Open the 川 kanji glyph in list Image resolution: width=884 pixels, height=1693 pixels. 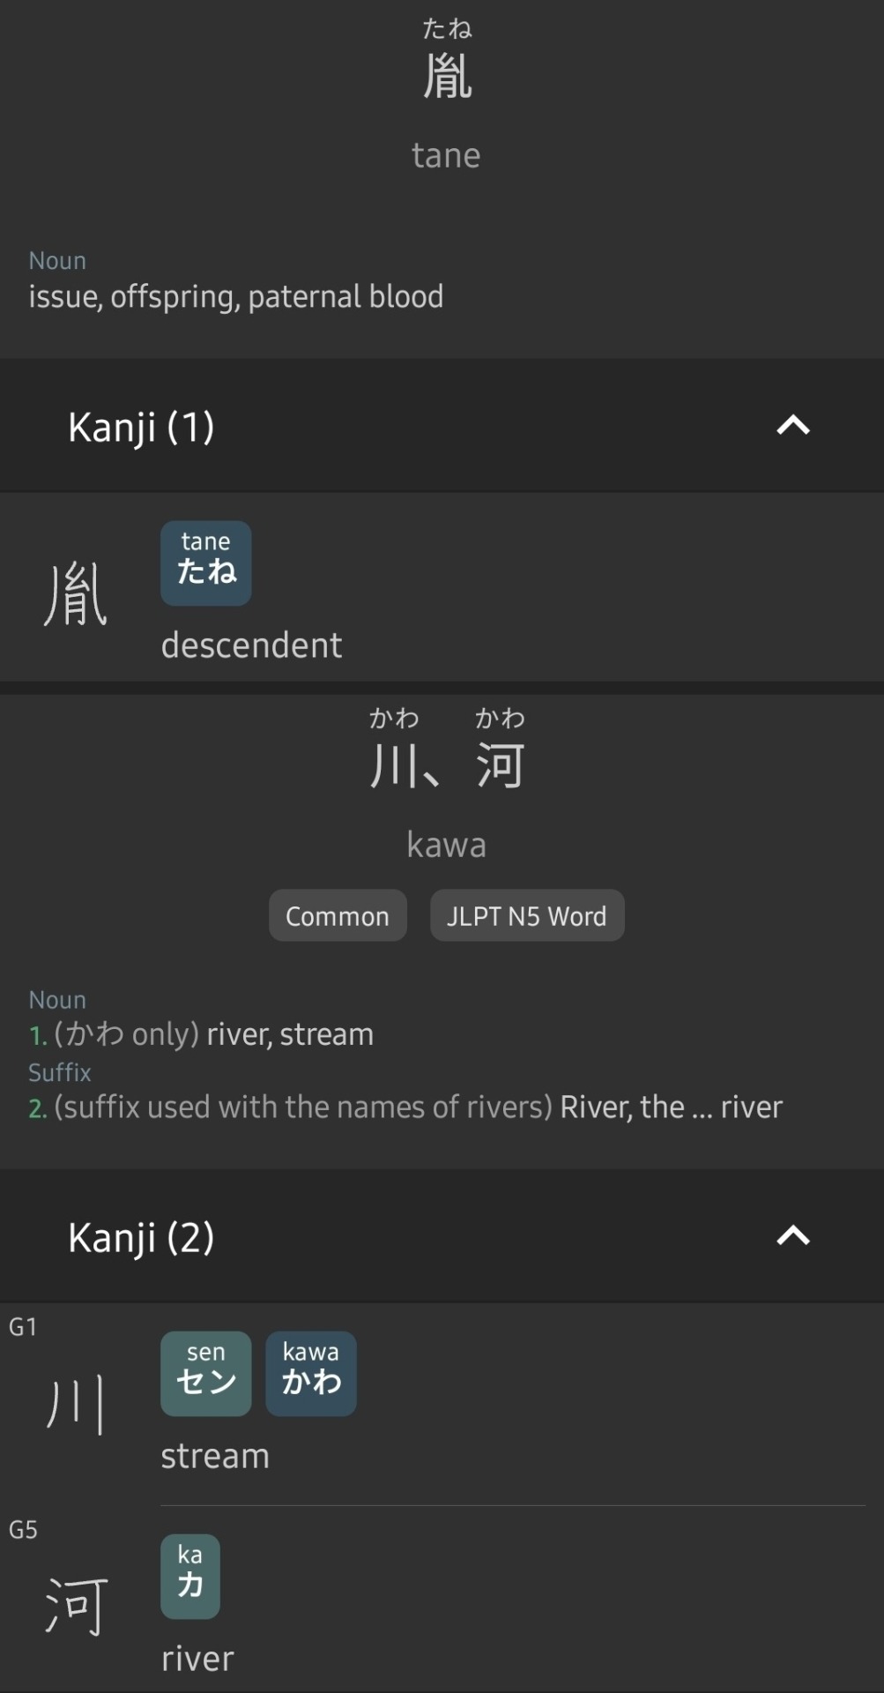76,1404
